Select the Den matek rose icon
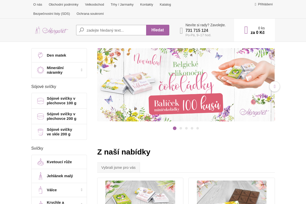Viewport: 306px width, 204px height. coord(40,55)
